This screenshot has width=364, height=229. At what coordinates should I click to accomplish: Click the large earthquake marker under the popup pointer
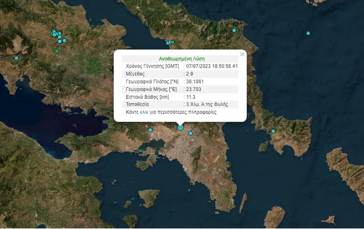(x=180, y=127)
